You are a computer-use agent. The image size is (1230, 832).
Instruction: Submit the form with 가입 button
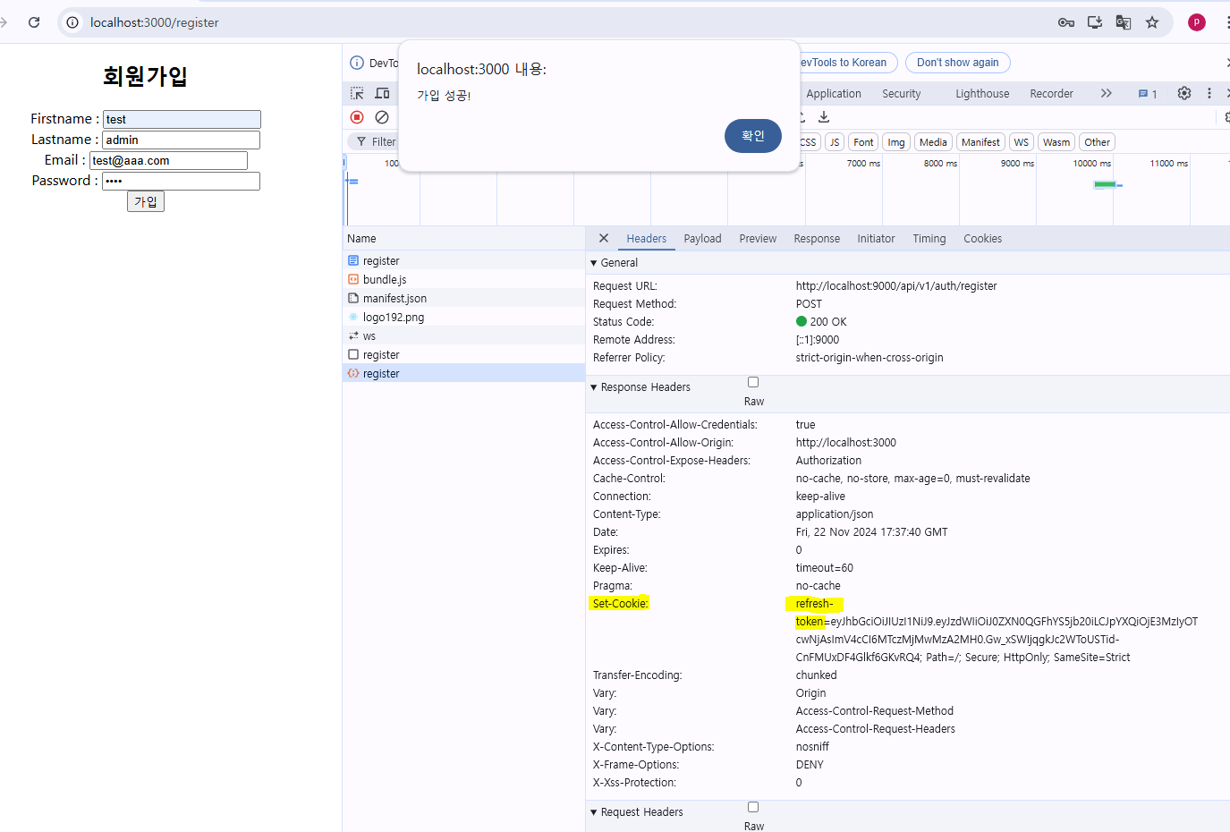146,202
